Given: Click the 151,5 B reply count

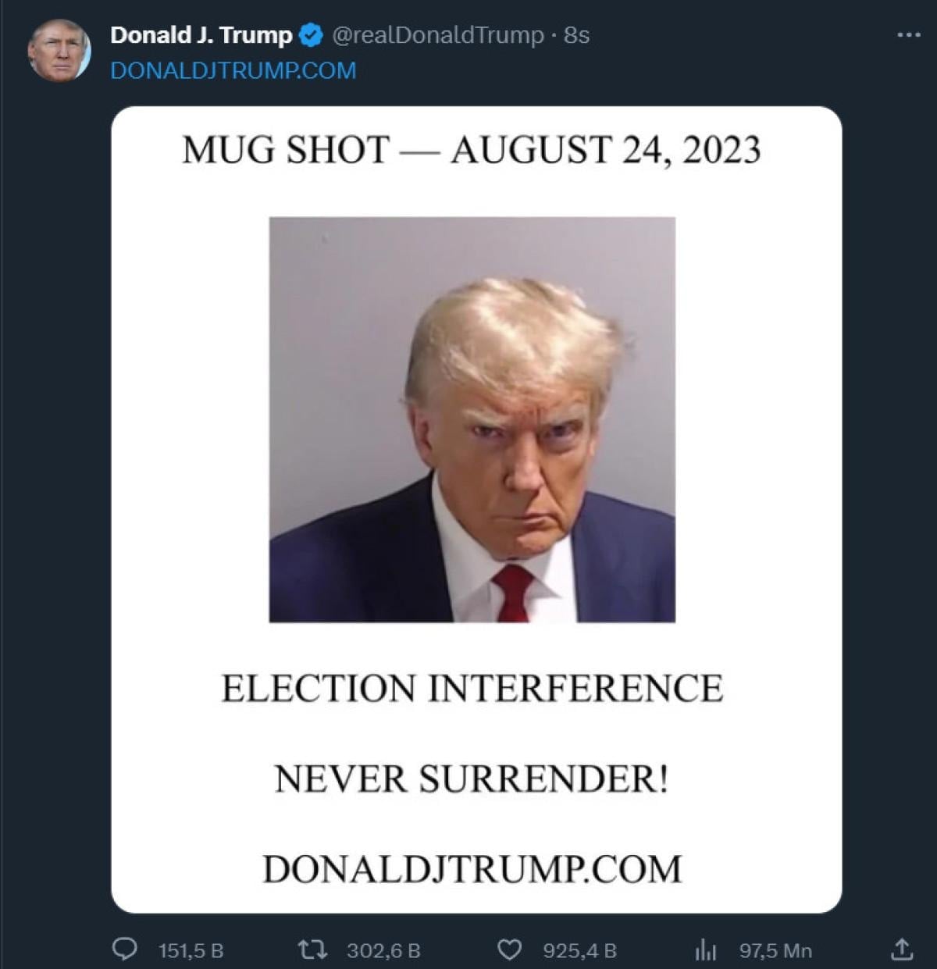Looking at the screenshot, I should tap(191, 950).
